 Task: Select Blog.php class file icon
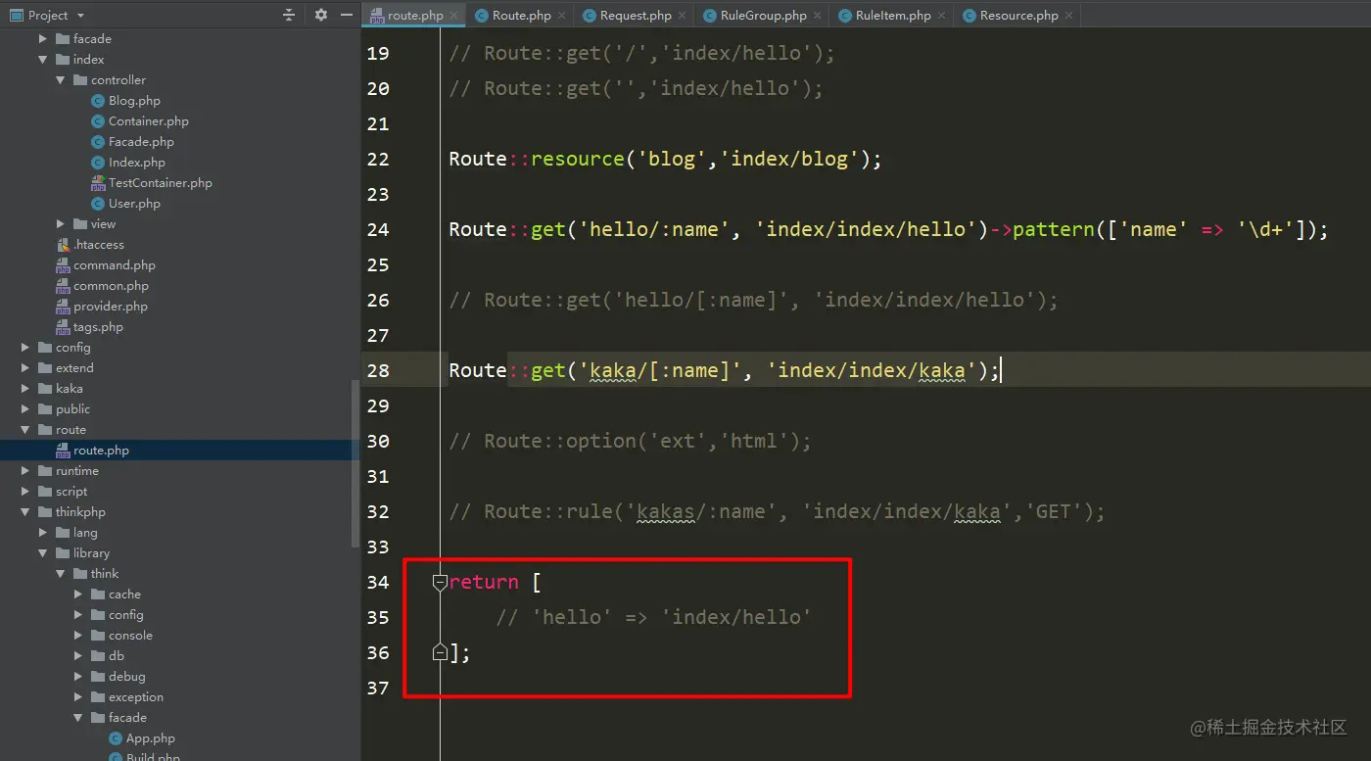point(98,101)
